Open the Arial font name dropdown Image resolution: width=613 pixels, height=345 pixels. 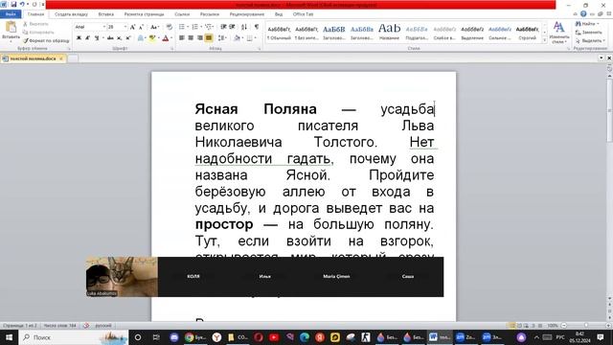point(104,27)
